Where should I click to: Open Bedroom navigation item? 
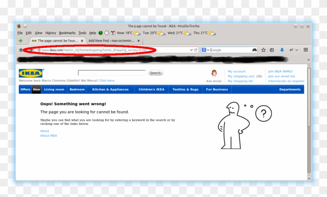[x=77, y=89]
